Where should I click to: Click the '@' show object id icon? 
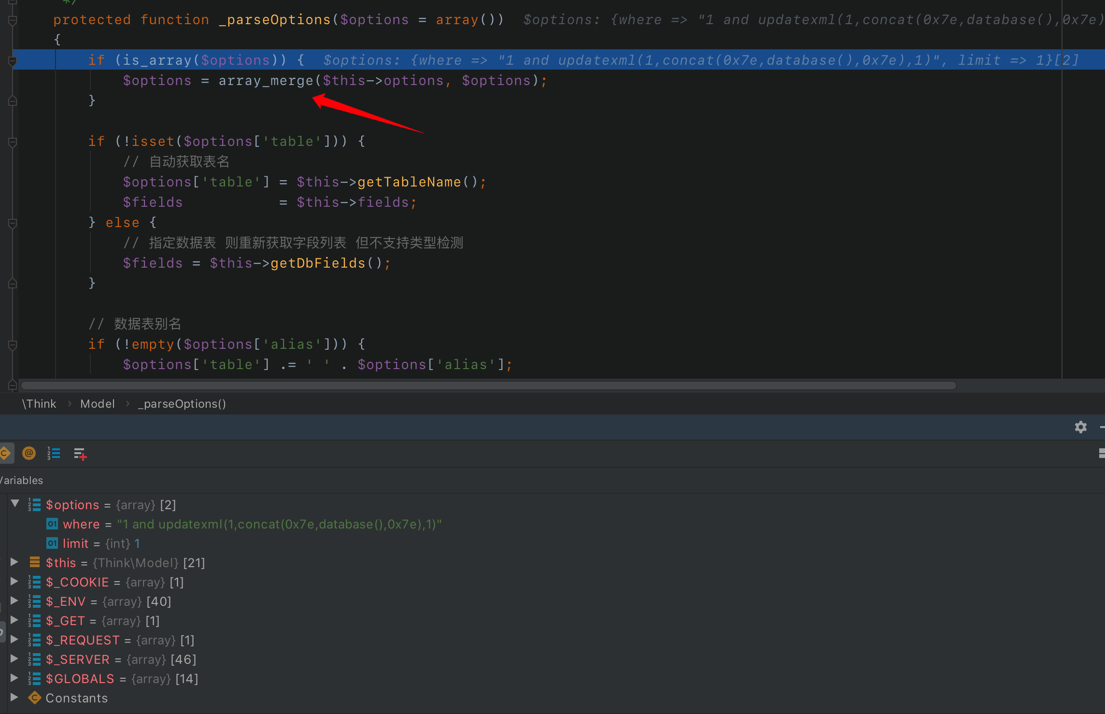click(29, 453)
